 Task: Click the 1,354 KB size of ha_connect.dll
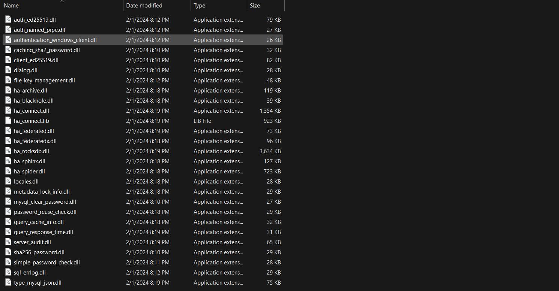point(270,111)
